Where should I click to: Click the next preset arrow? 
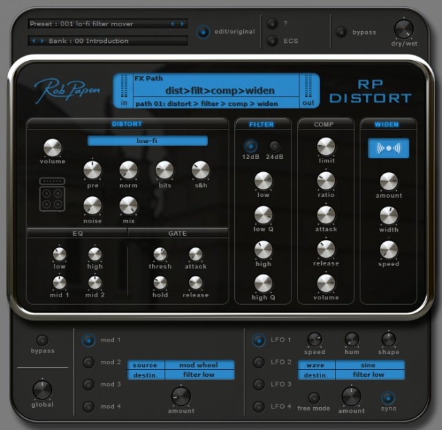182,24
